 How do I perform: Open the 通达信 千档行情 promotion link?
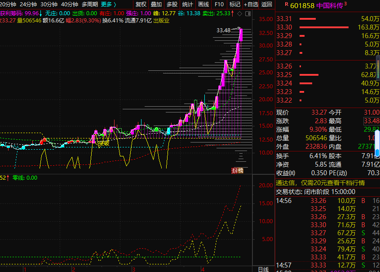[x=321, y=183]
